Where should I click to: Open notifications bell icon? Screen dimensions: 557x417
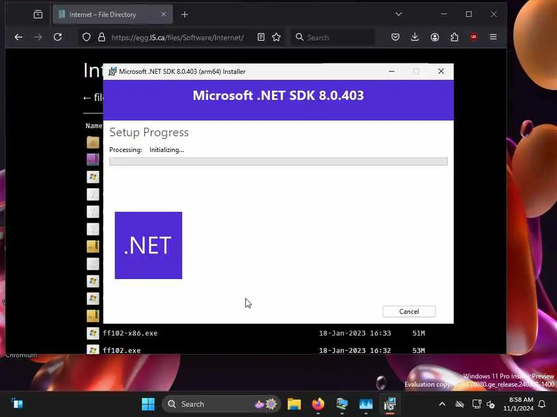point(542,404)
